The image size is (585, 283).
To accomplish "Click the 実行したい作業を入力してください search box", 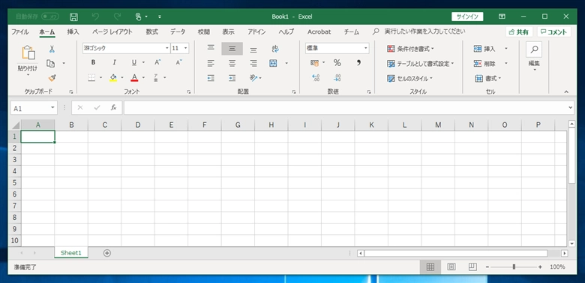I will click(x=424, y=32).
